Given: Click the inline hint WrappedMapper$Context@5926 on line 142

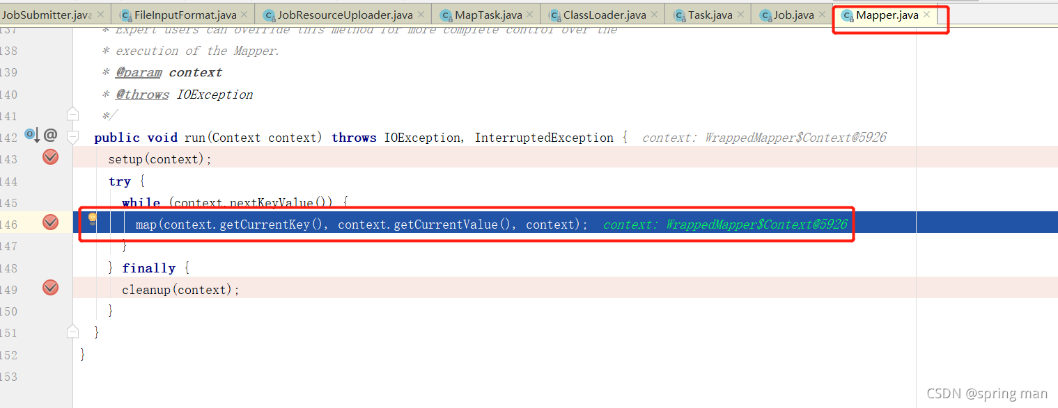Looking at the screenshot, I should (x=795, y=138).
